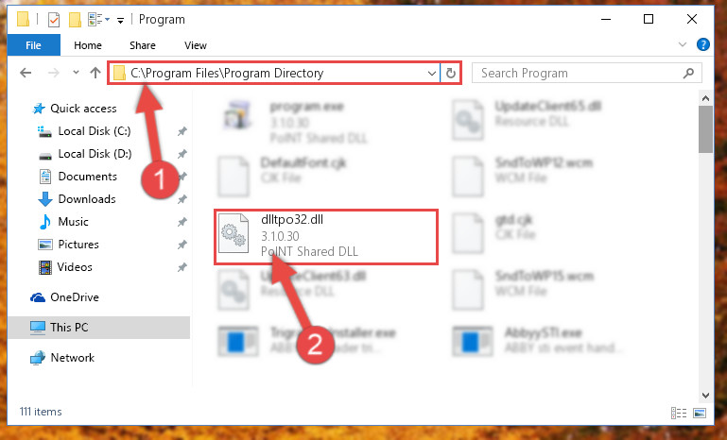Screen dimensions: 727x440
Task: Open the Customize Quick Access Toolbar dropdown
Action: tap(120, 21)
